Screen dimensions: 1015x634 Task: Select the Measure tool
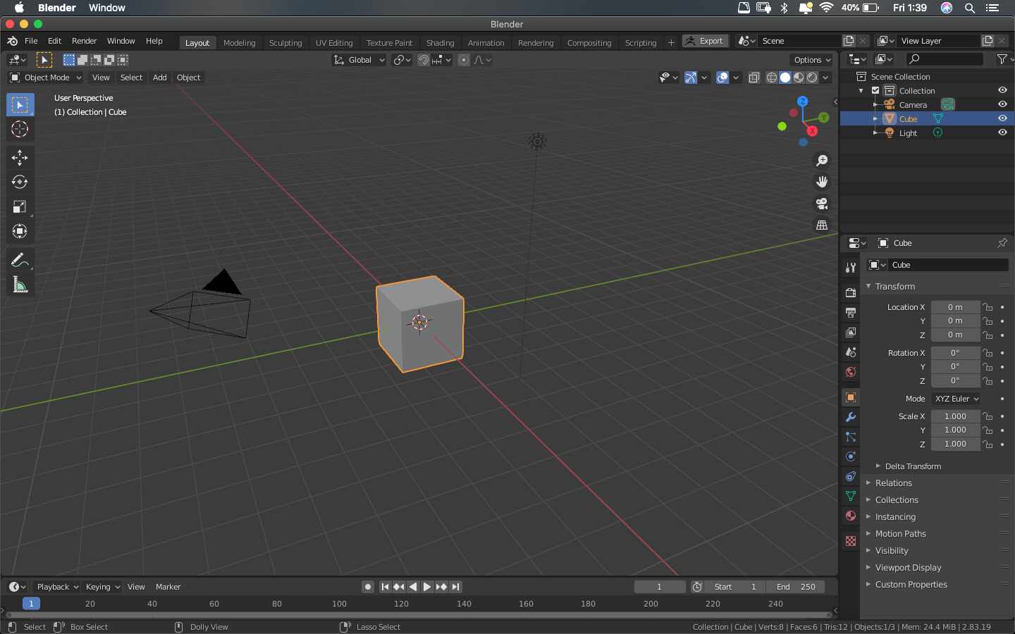pos(20,285)
